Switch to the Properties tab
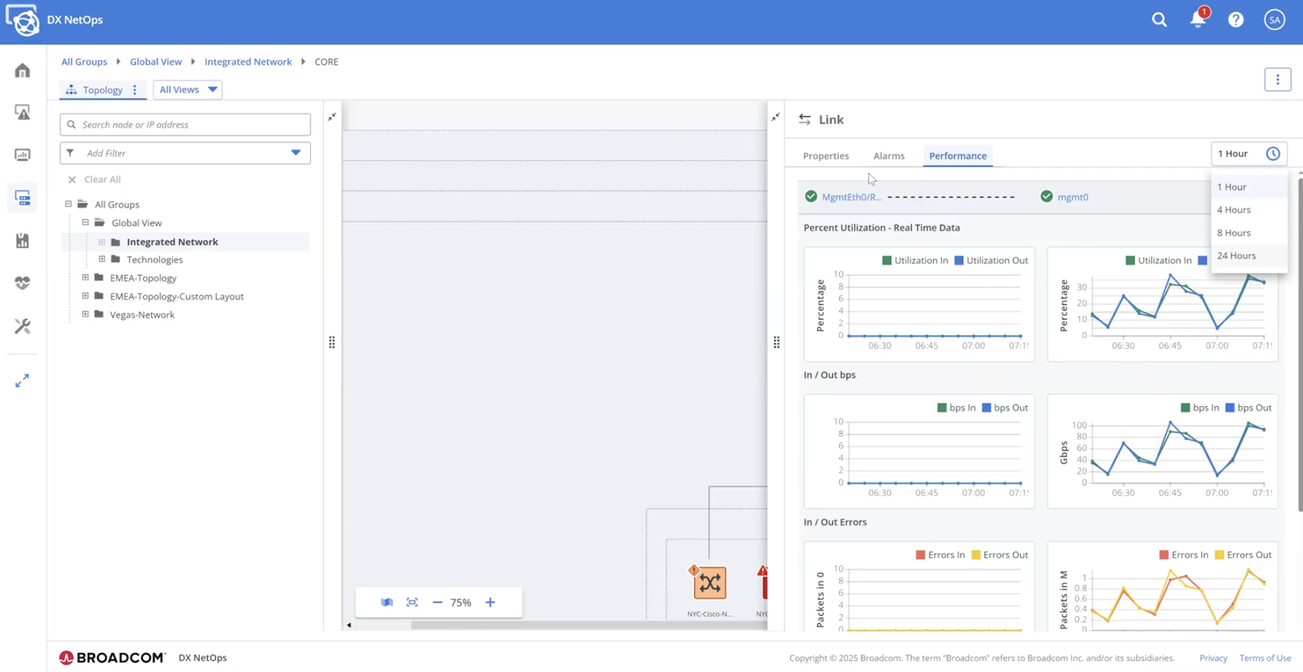Image resolution: width=1303 pixels, height=672 pixels. click(x=825, y=156)
